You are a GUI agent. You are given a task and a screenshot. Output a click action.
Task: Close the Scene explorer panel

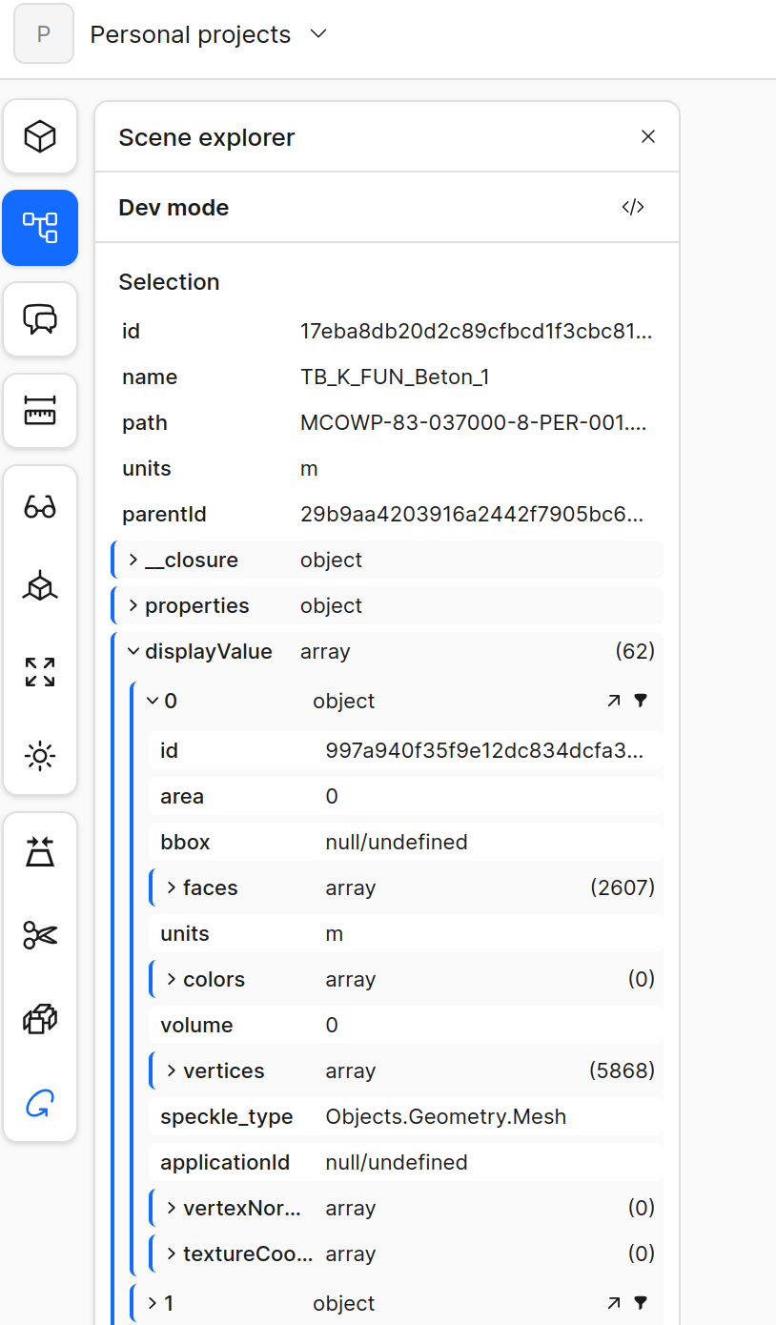(x=648, y=137)
